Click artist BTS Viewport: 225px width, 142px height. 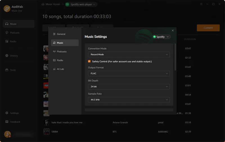(x=114, y=132)
